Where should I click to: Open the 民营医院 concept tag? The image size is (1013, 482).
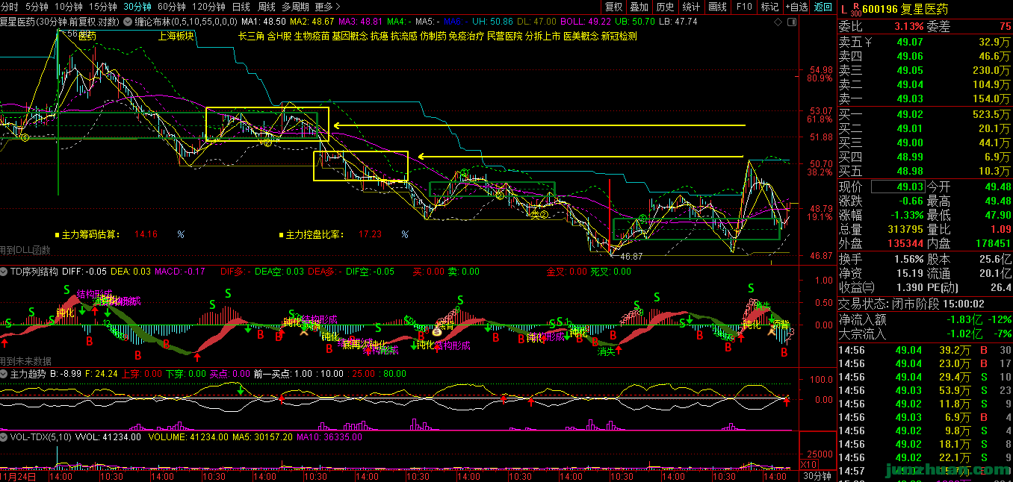pos(504,36)
